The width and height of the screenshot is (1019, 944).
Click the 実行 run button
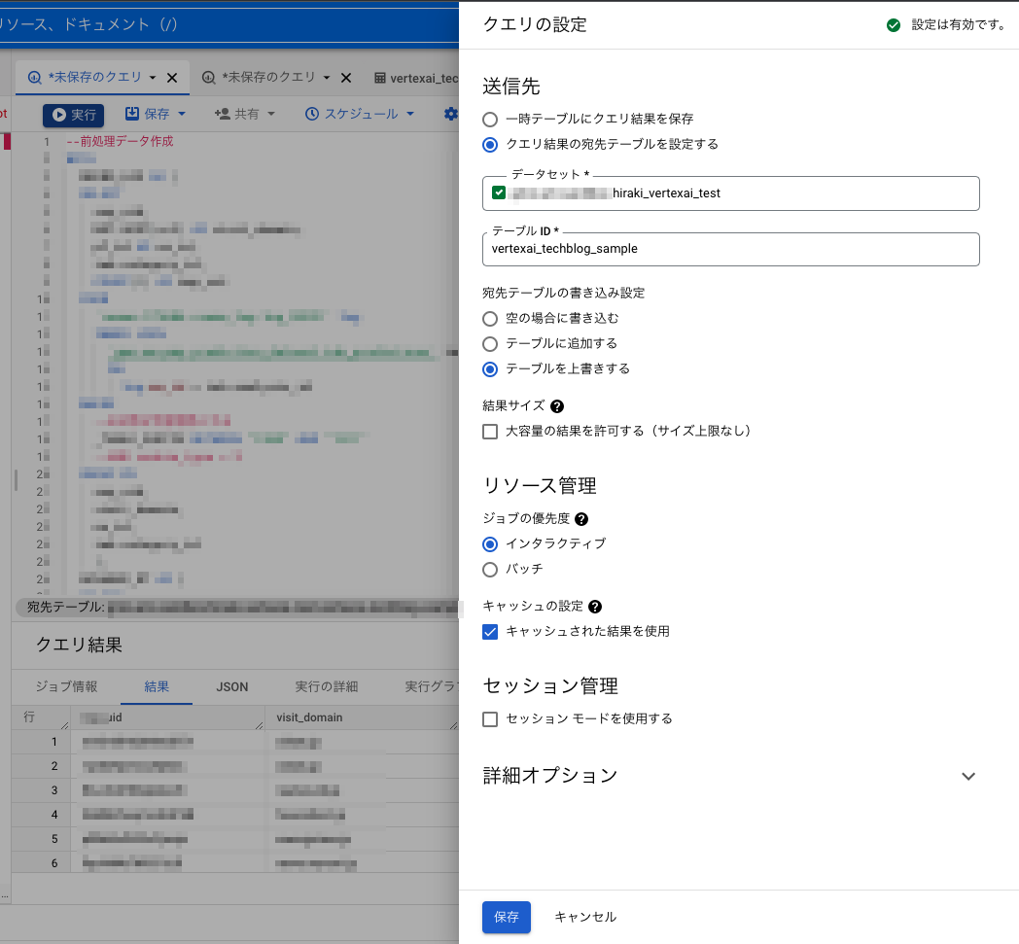pyautogui.click(x=73, y=115)
